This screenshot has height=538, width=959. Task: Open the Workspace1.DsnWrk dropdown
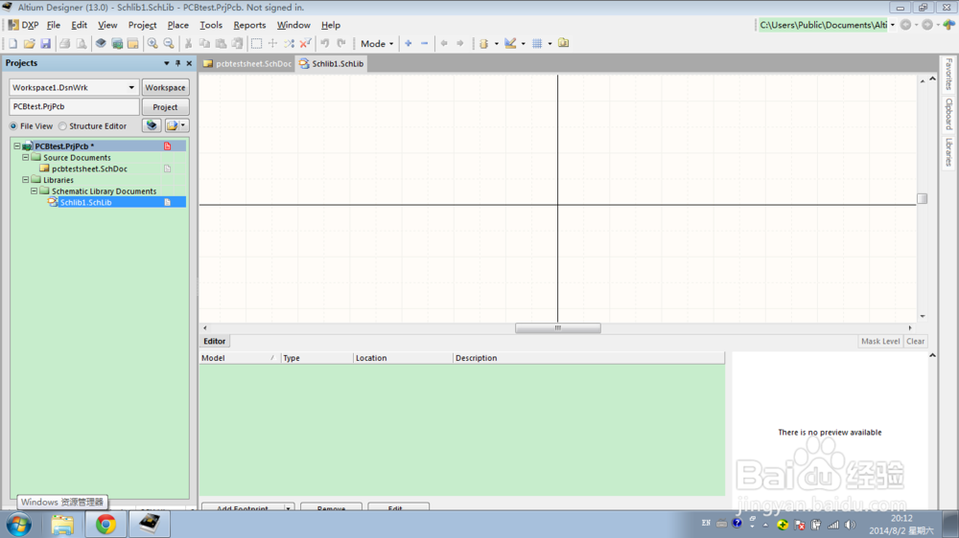[131, 87]
